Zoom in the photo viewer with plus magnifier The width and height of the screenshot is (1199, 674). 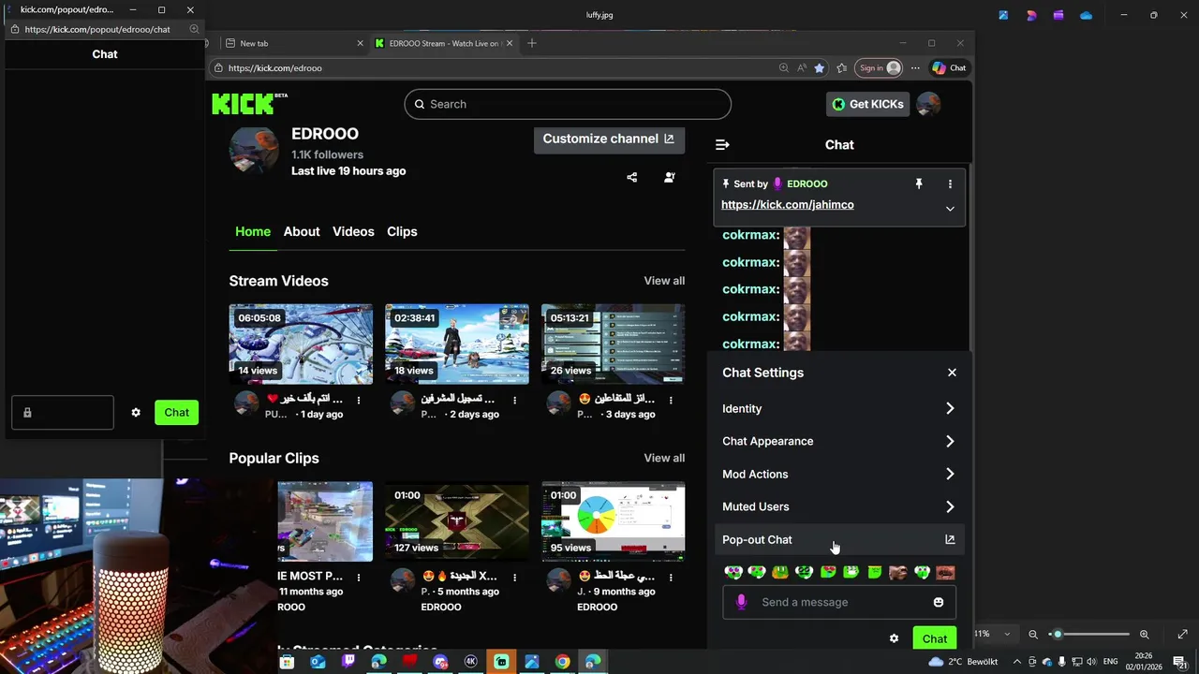(x=1144, y=634)
